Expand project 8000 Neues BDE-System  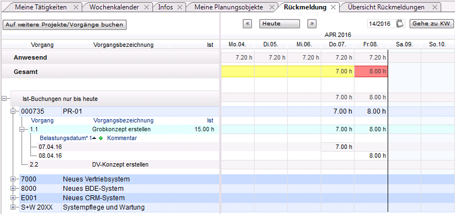(x=13, y=189)
